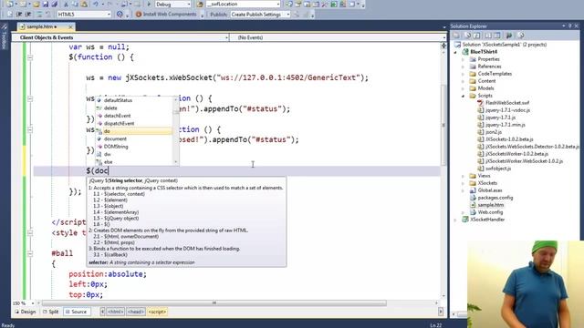
Task: Select Web.config in Solution Explorer
Action: point(490,212)
